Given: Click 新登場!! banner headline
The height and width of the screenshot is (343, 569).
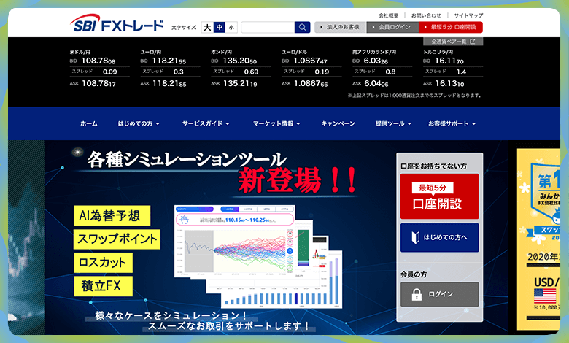Looking at the screenshot, I should point(298,180).
